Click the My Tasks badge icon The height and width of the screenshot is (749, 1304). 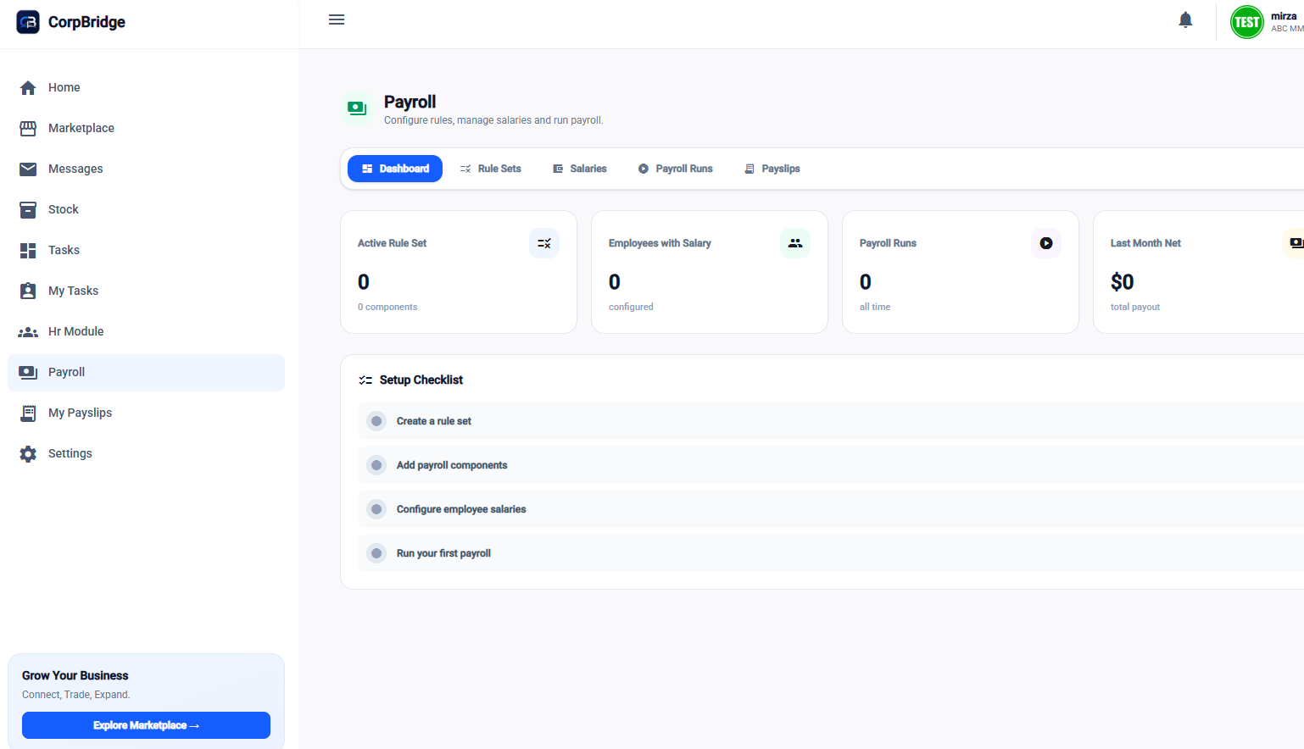tap(28, 291)
